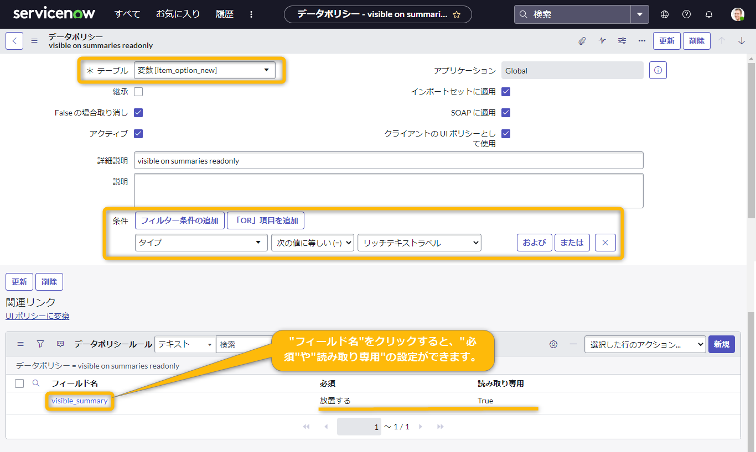Image resolution: width=756 pixels, height=452 pixels.
Task: Click the personalize form sliders icon
Action: [x=622, y=40]
